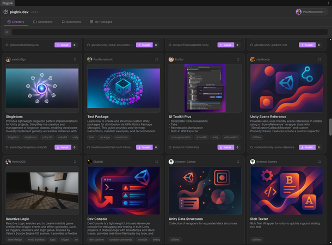Open the Dev Console preview image

124,191
